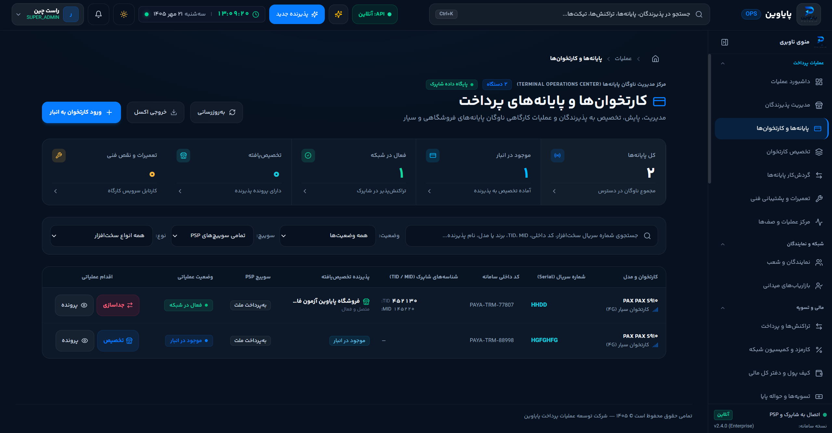Screen dimensions: 832x433
Task: Click the home icon in breadcrumb
Action: tap(655, 58)
